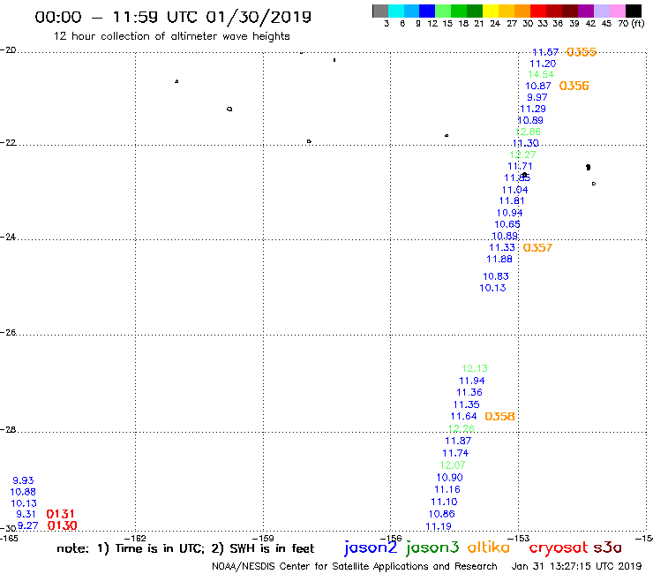The image size is (653, 574).
Task: Click the wave height value 9.27
Action: (28, 525)
